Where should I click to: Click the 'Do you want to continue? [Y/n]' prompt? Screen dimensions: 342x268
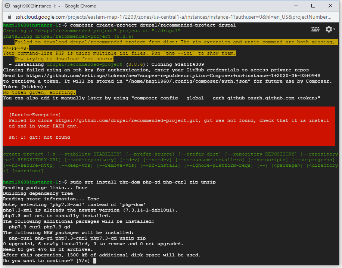click(x=46, y=261)
